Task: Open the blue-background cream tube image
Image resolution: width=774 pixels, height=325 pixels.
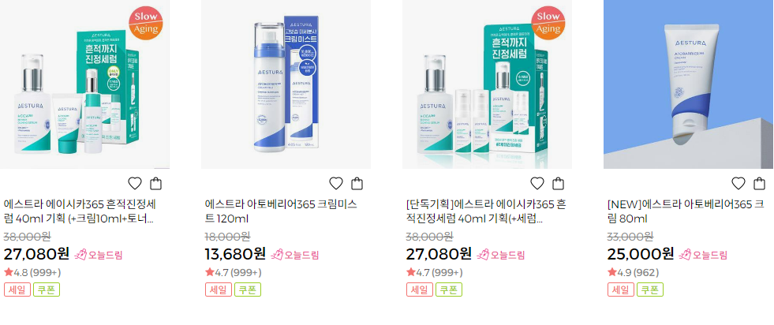Action: click(689, 84)
